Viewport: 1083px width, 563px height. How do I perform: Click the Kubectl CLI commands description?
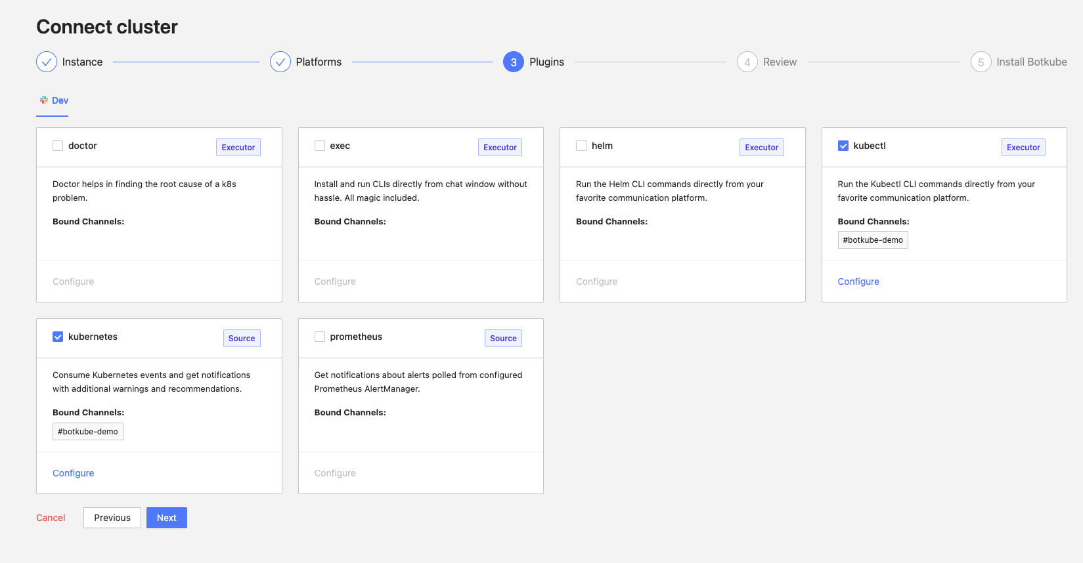[x=937, y=191]
